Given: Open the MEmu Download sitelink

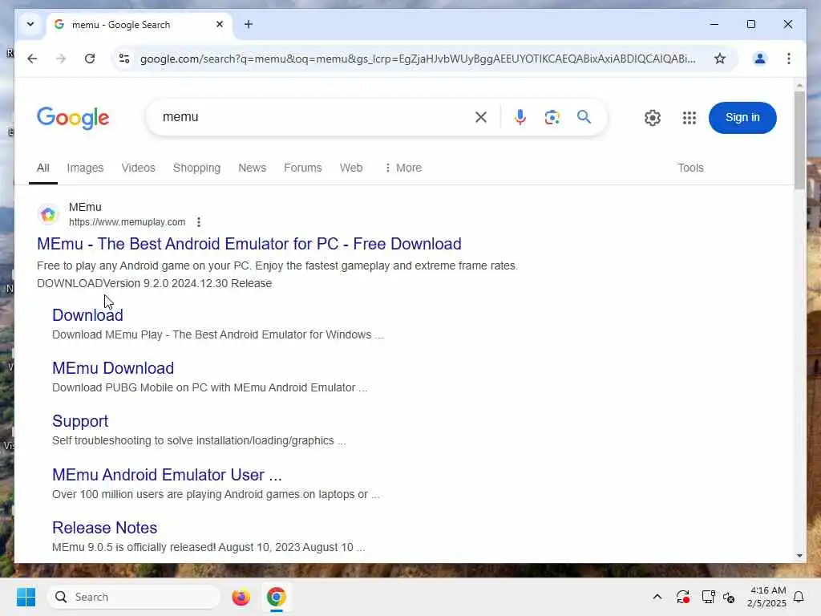Looking at the screenshot, I should tap(113, 368).
